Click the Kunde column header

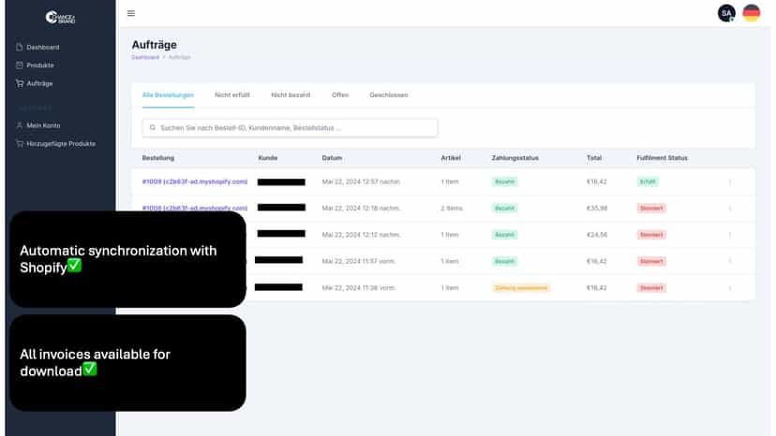[x=268, y=158]
